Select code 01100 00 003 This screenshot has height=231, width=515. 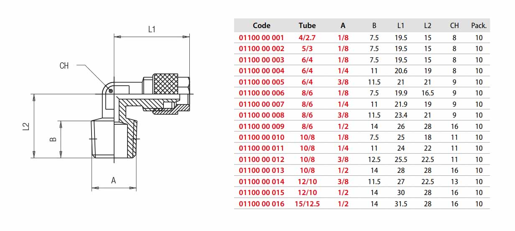[261, 60]
